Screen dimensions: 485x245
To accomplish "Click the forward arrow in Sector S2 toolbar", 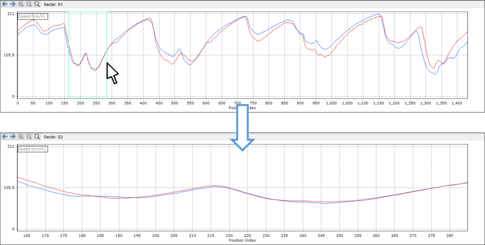I will [x=13, y=137].
